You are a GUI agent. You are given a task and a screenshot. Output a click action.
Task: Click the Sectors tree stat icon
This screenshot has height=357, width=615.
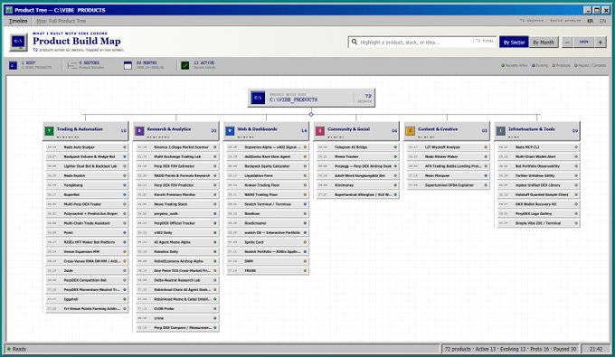pos(72,65)
